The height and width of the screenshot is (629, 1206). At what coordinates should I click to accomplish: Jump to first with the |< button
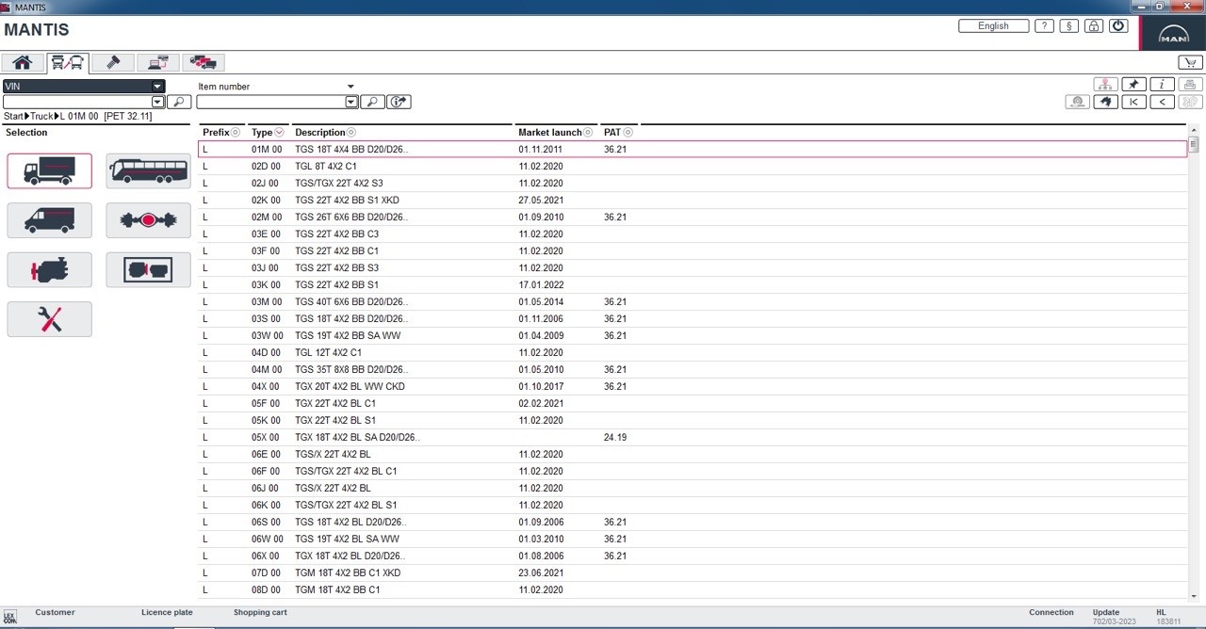(1133, 102)
